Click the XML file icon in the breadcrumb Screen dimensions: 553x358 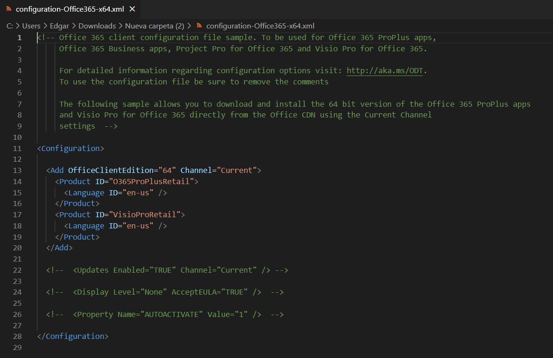coord(199,26)
